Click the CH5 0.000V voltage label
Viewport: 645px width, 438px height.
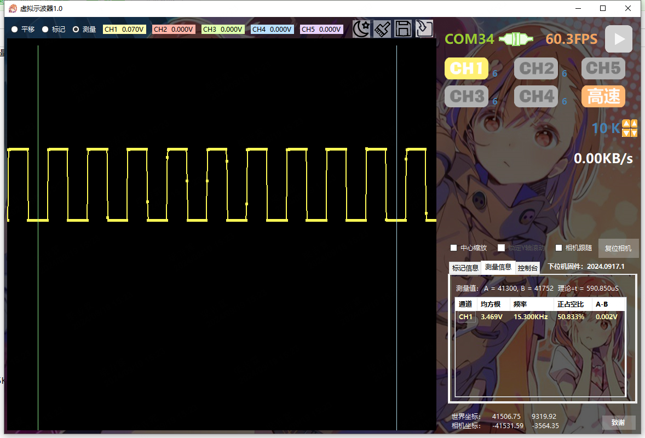pos(321,29)
